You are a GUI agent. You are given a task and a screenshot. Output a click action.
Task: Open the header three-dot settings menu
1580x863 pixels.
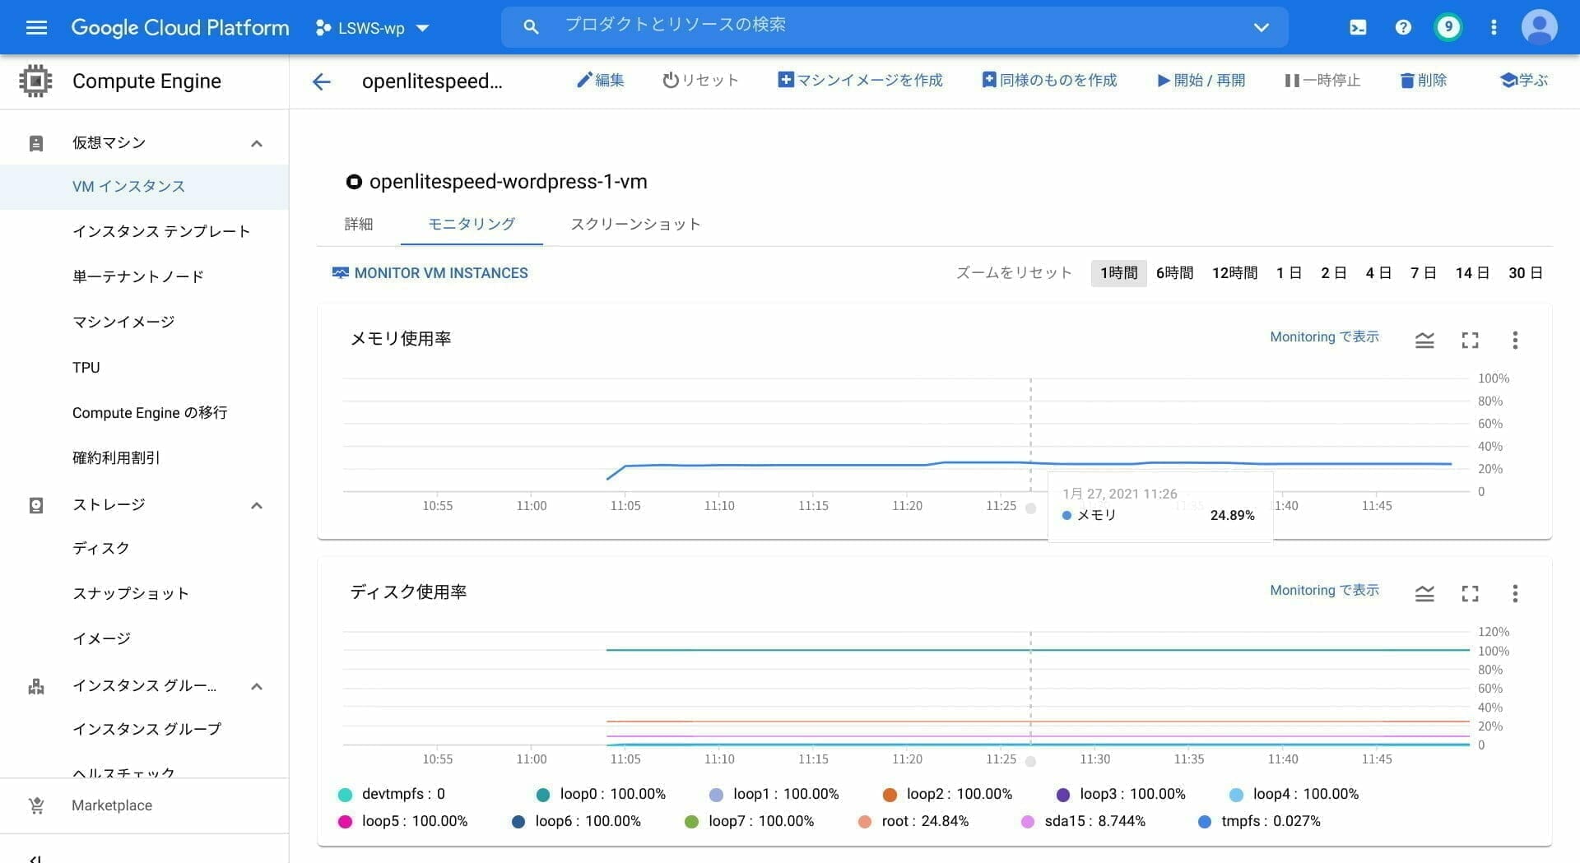1494,27
